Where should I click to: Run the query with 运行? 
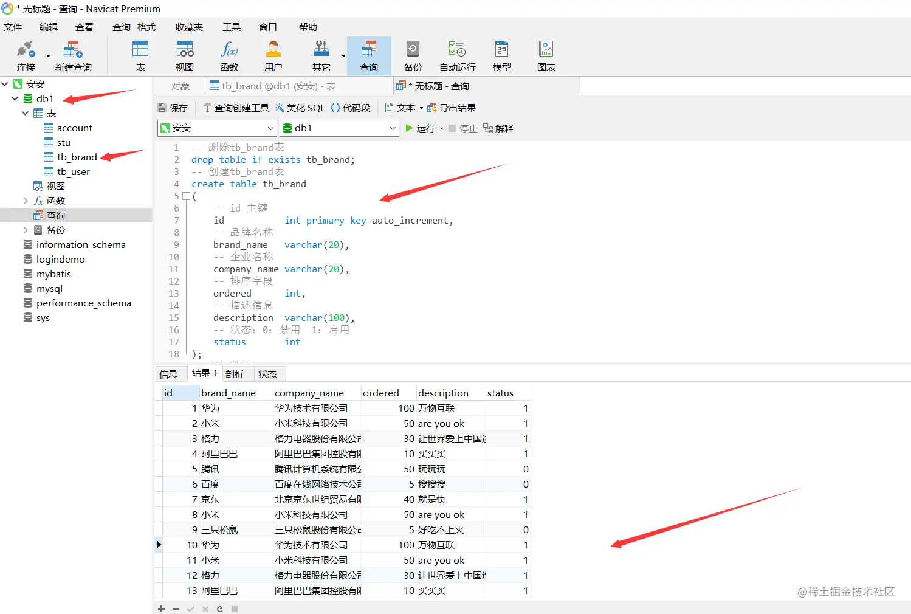point(421,128)
